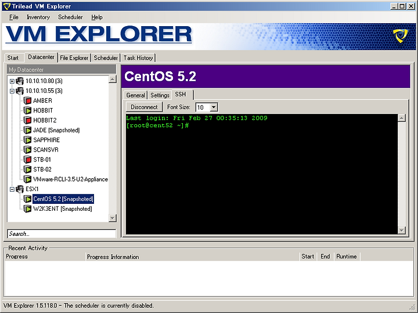418x313 pixels.
Task: Click the red stopped icon beside AMBER
Action: pos(27,100)
